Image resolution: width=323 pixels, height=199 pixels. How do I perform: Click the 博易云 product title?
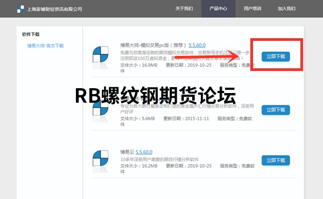pos(127,152)
